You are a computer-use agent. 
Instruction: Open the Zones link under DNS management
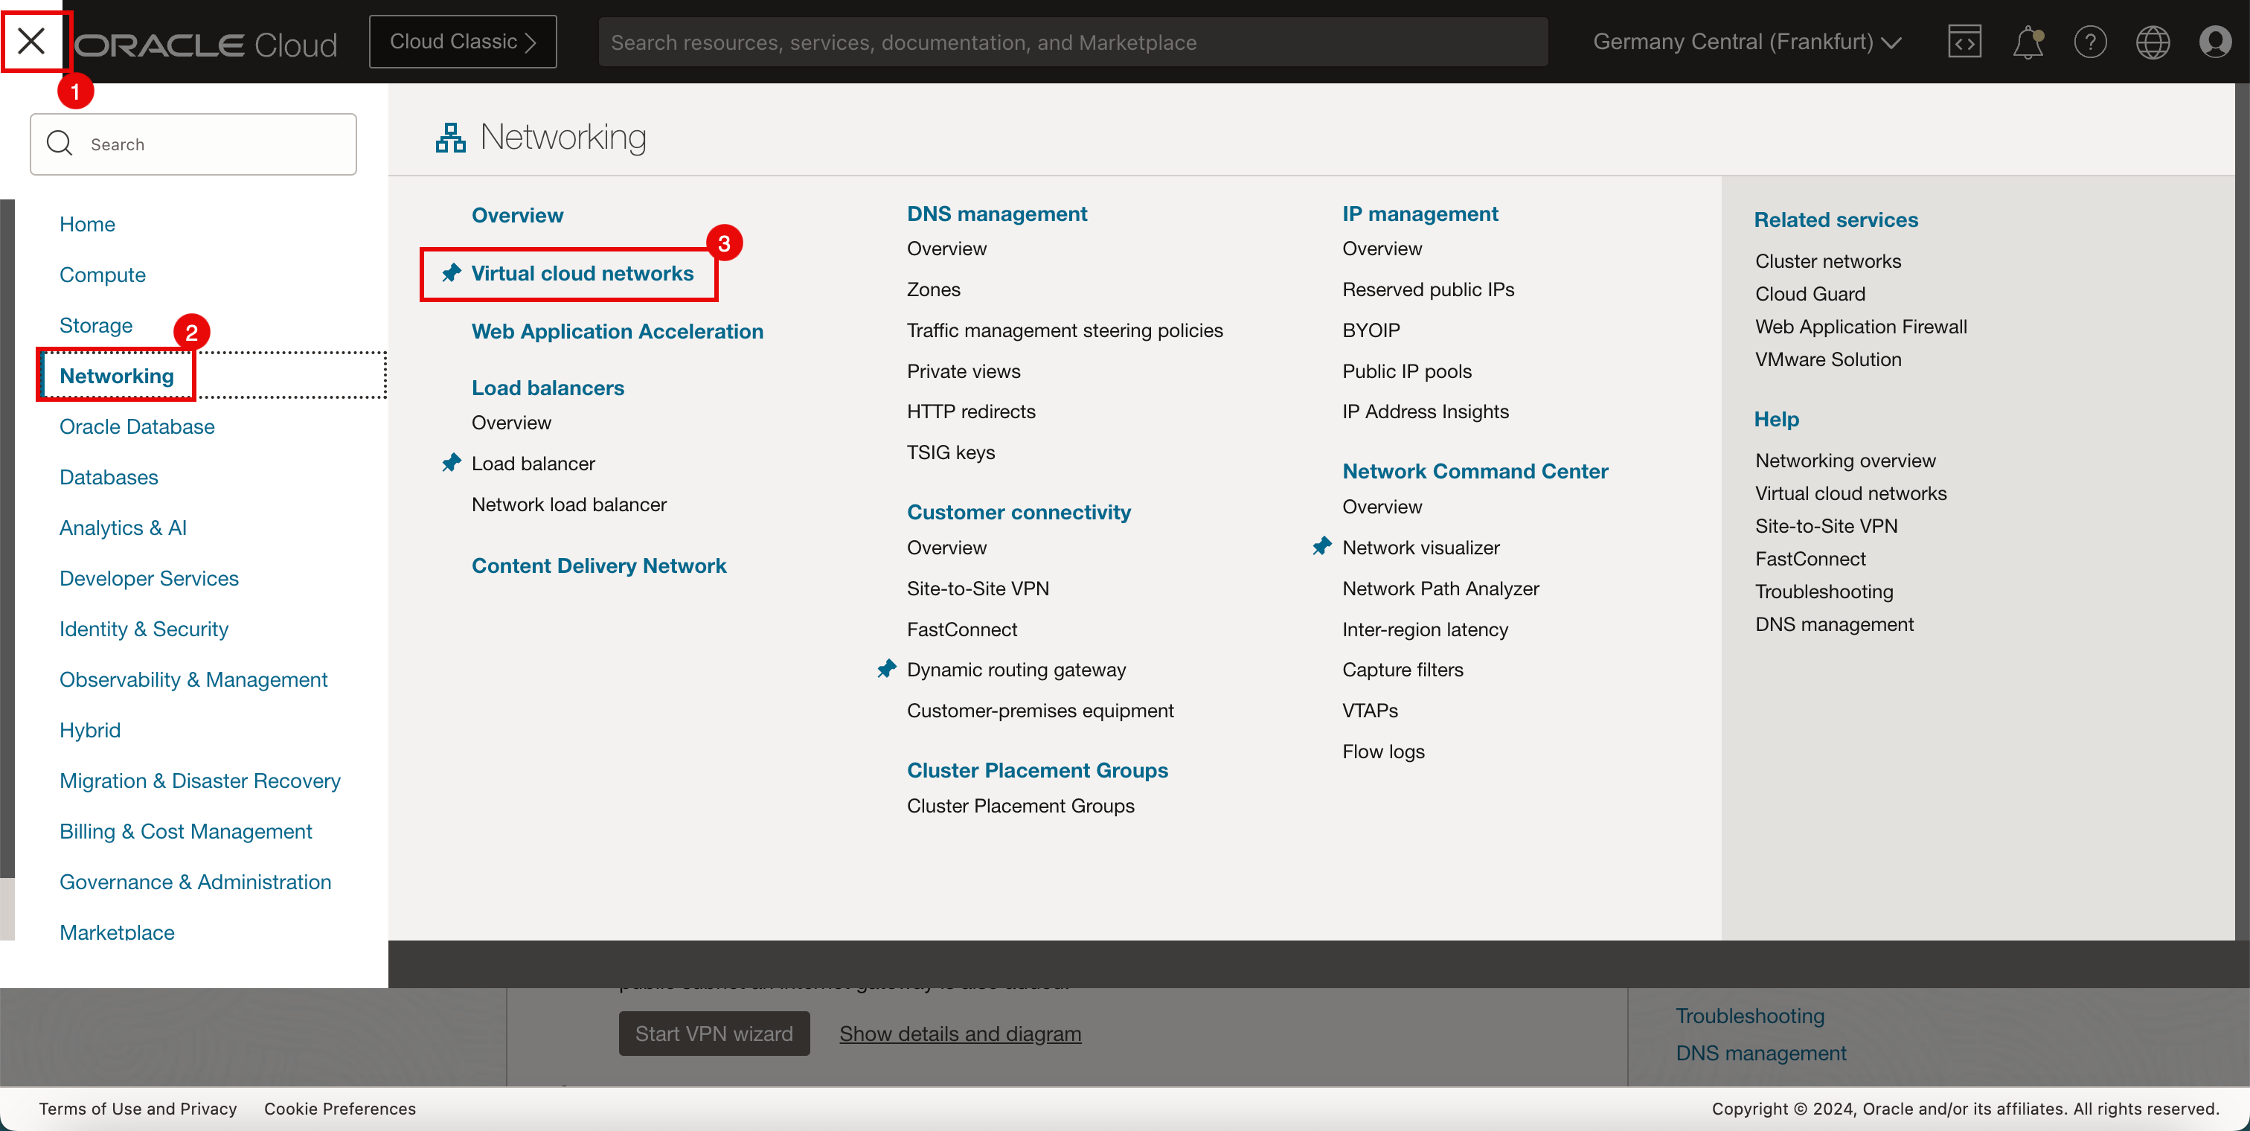934,289
